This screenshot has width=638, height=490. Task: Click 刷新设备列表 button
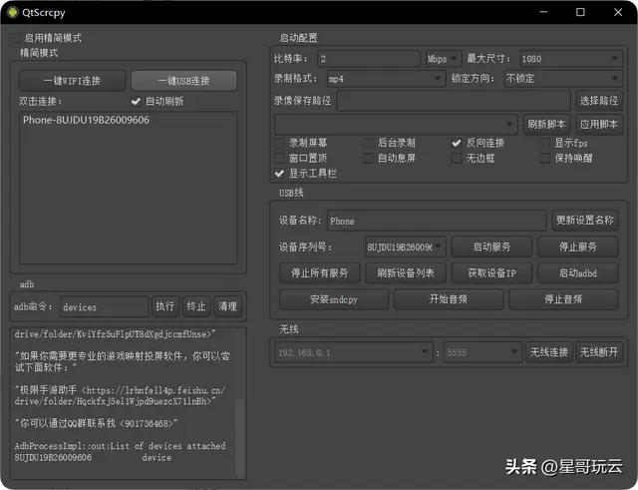coord(406,272)
